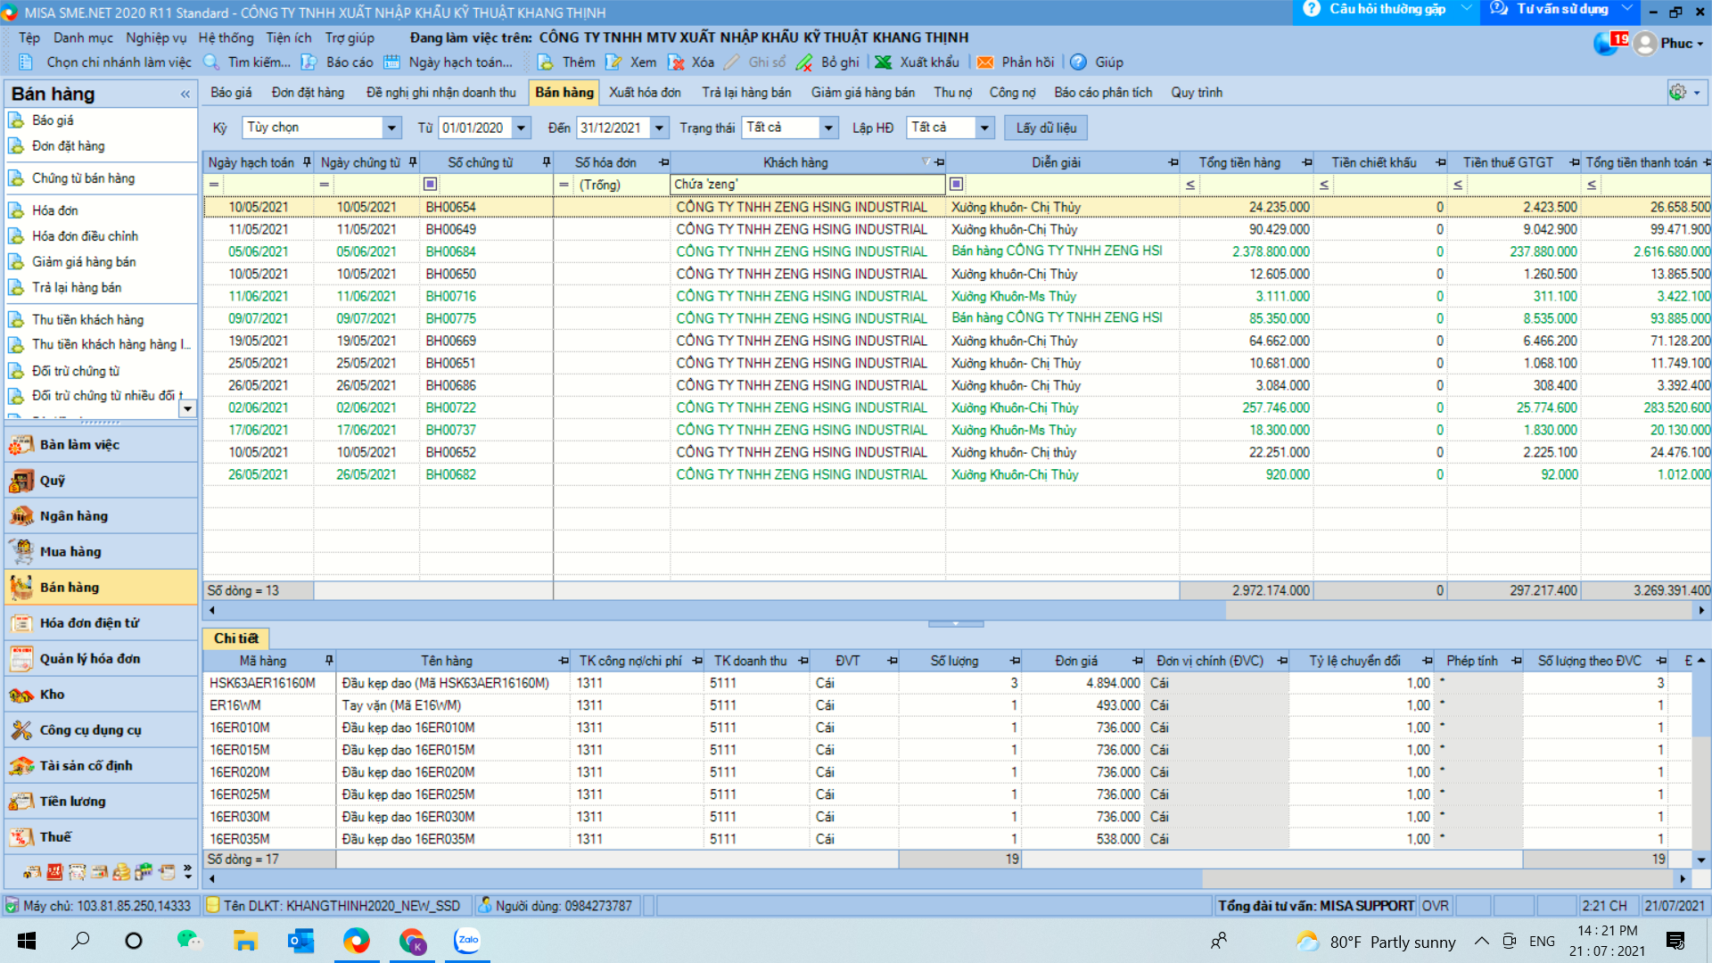Image resolution: width=1712 pixels, height=963 pixels.
Task: Open the Kho module in sidebar
Action: point(52,695)
